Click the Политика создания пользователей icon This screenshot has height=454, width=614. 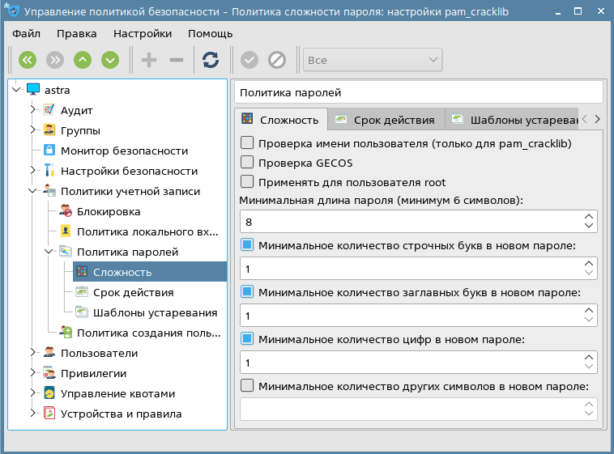point(66,333)
